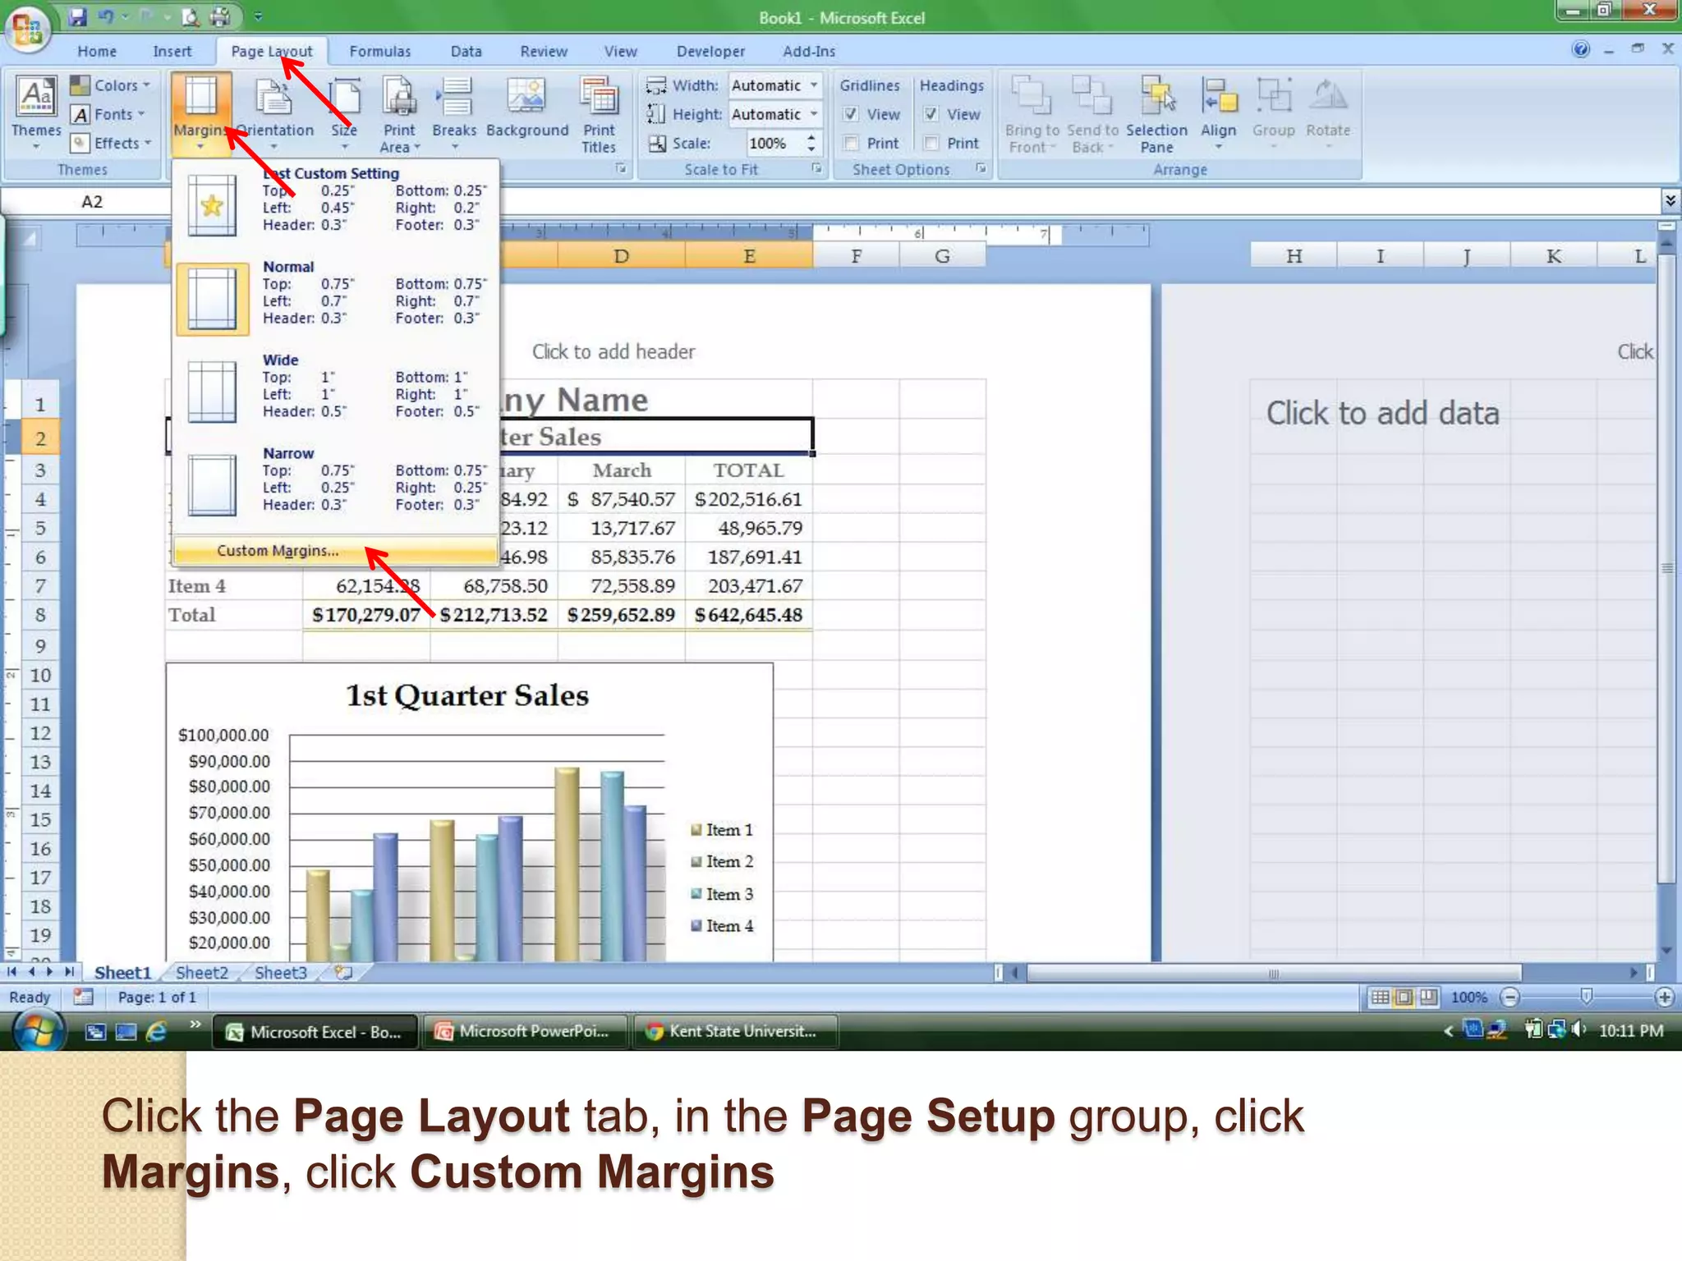Screen dimensions: 1682x1261
Task: Click the Margins ribbon button
Action: point(200,113)
